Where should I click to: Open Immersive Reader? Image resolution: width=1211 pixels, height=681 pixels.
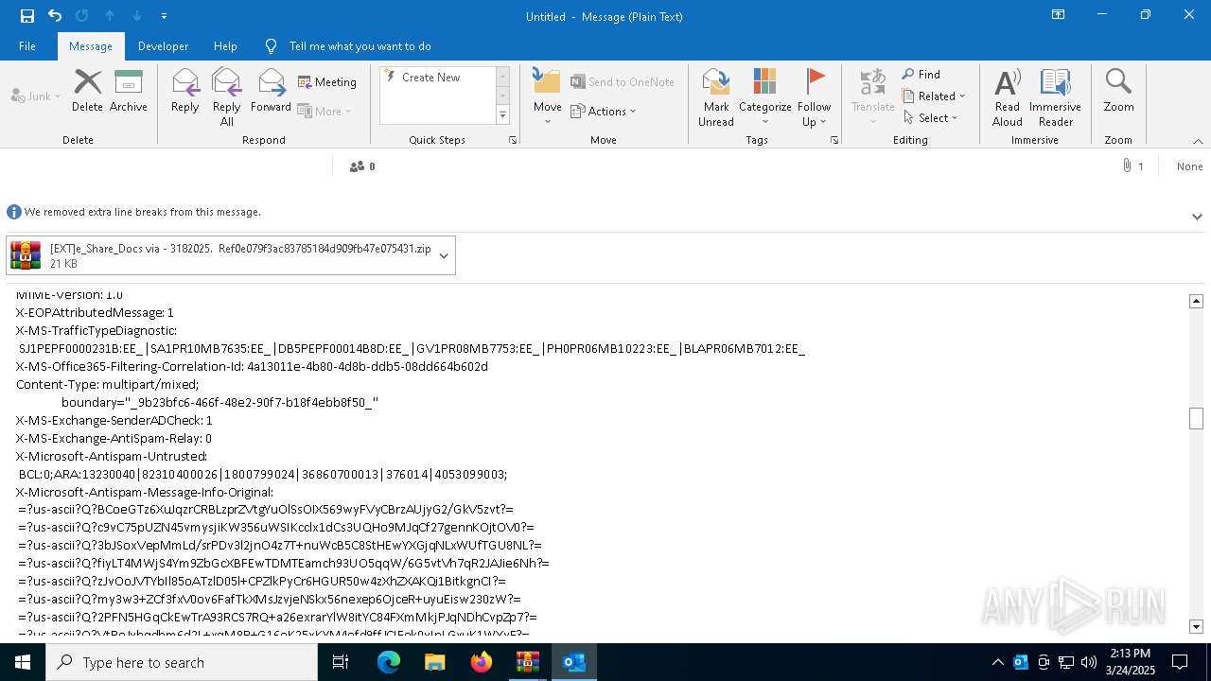[x=1056, y=97]
